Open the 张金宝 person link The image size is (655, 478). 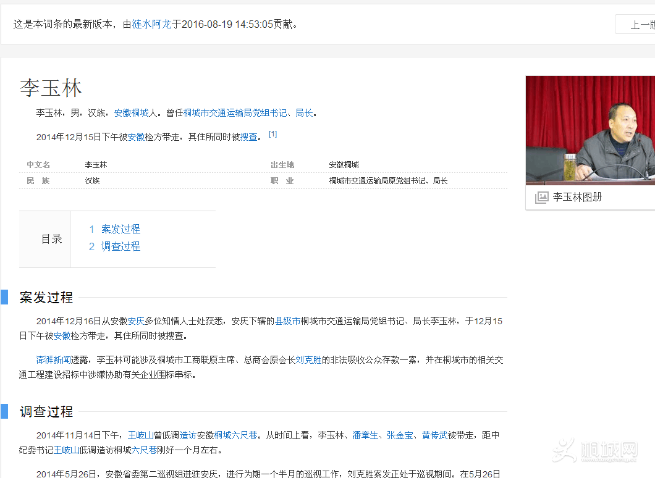[x=399, y=435]
